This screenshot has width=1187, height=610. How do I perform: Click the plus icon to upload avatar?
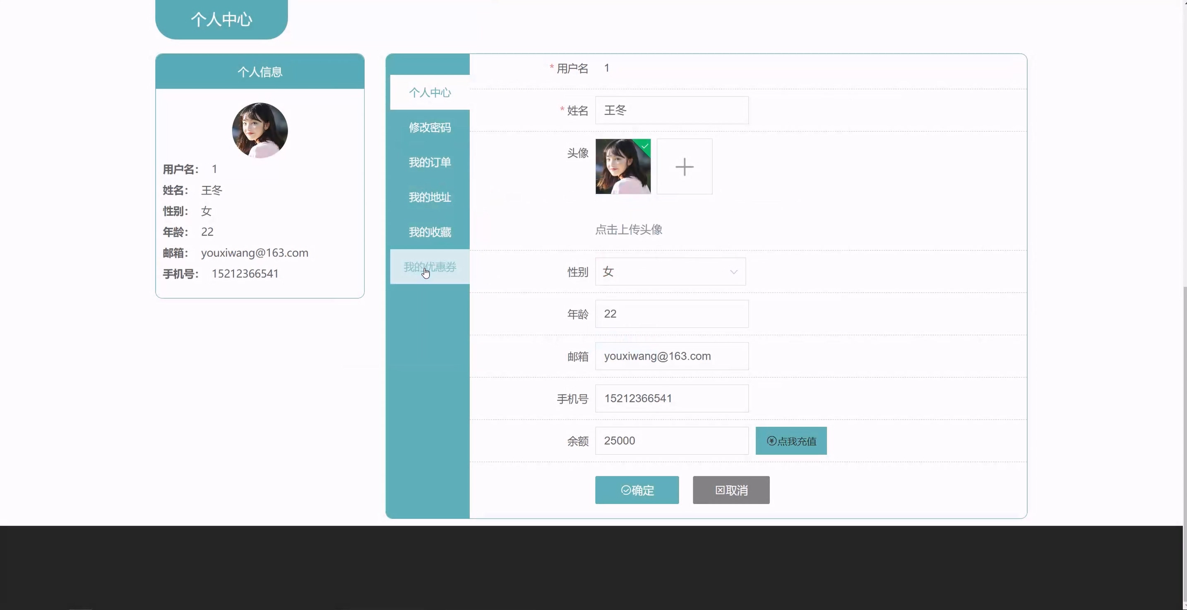coord(684,167)
